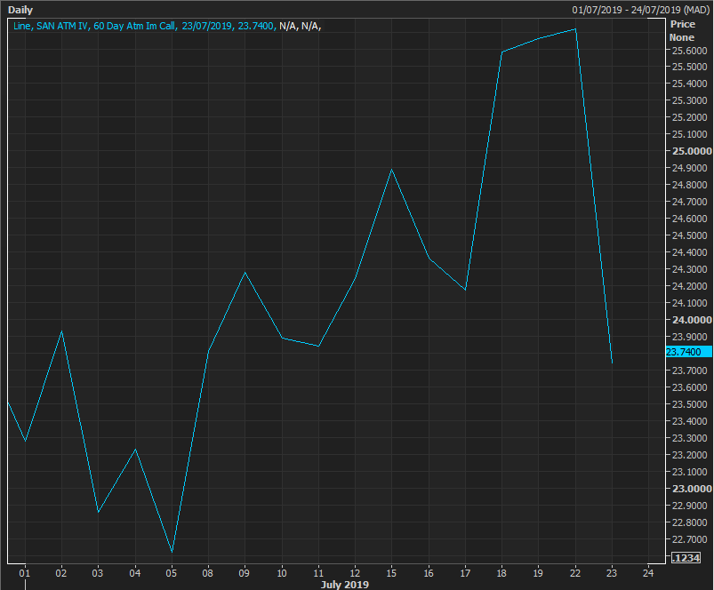Viewport: 714px width, 590px height.
Task: Click date 24 on the time axis
Action: tap(648, 571)
